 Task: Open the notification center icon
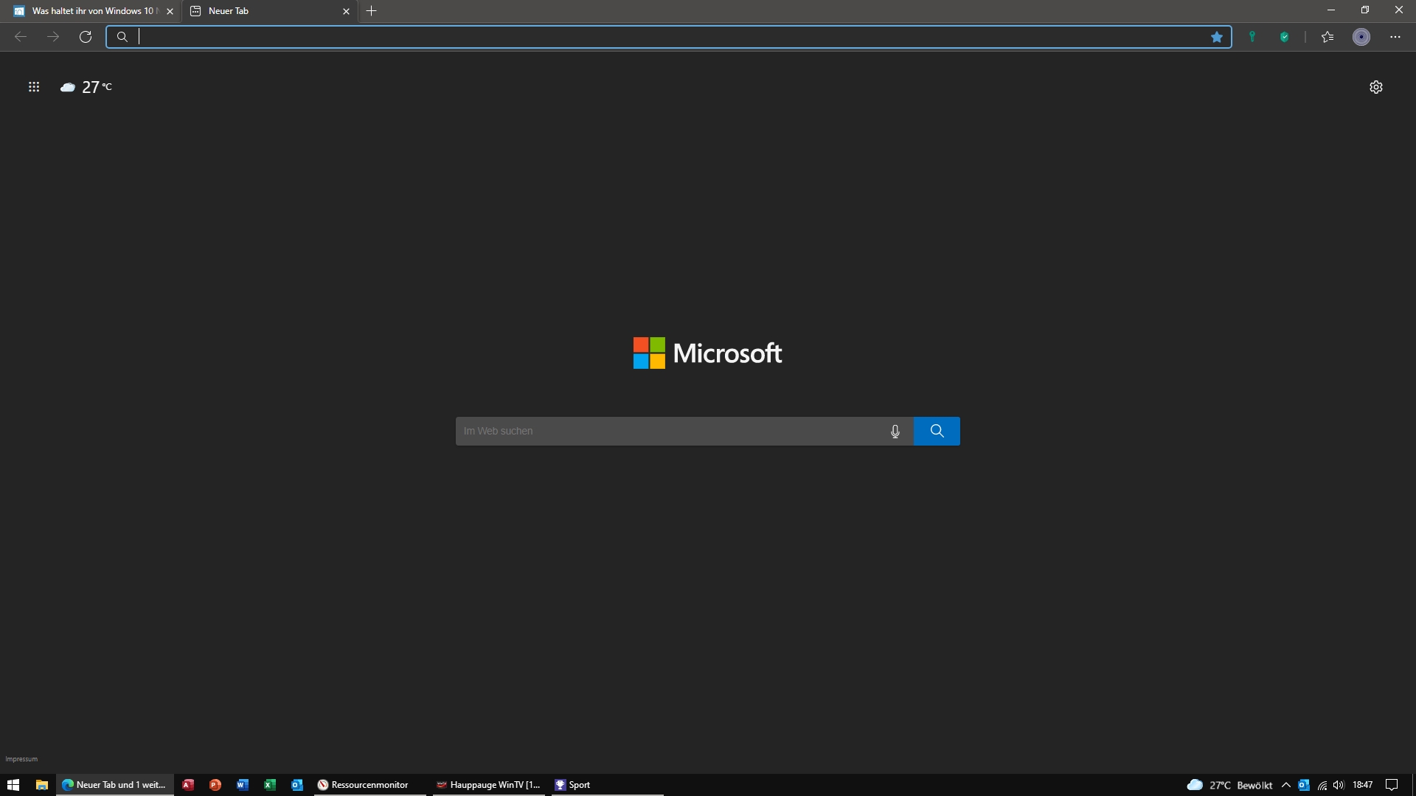click(x=1392, y=785)
